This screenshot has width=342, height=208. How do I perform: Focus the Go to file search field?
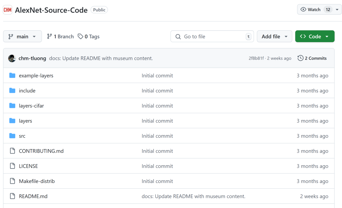tap(212, 36)
